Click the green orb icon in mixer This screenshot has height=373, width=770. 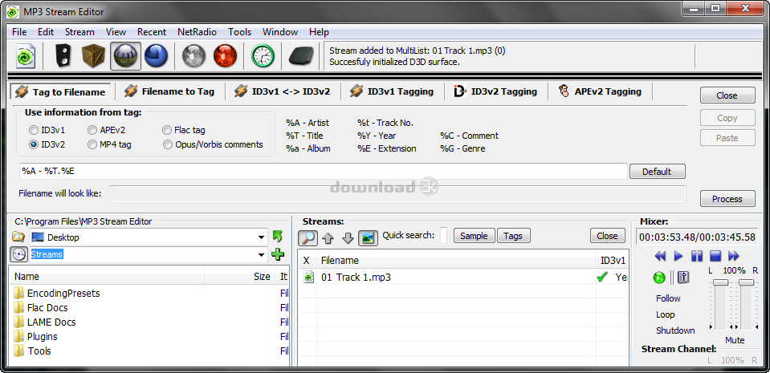659,278
